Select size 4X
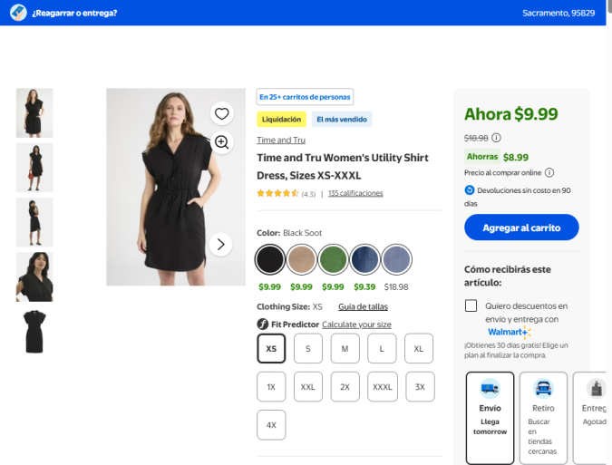The width and height of the screenshot is (612, 465). click(271, 425)
